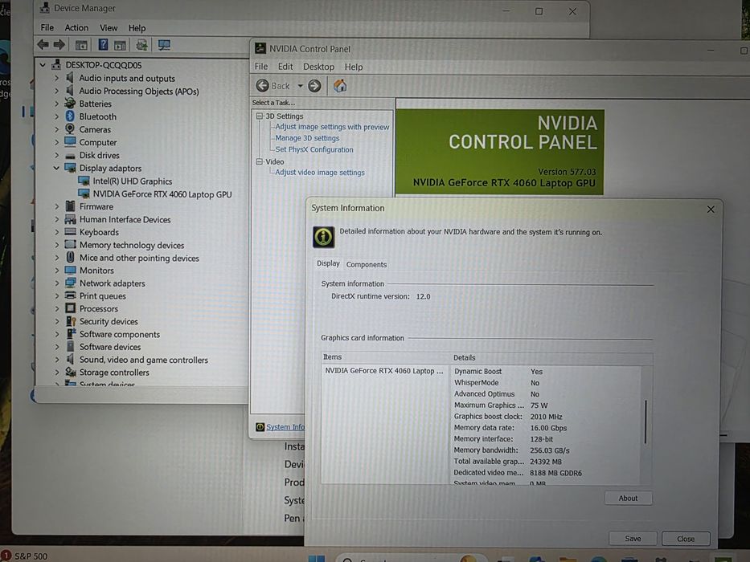750x562 pixels.
Task: Expand the Disk drives category
Action: tap(56, 155)
